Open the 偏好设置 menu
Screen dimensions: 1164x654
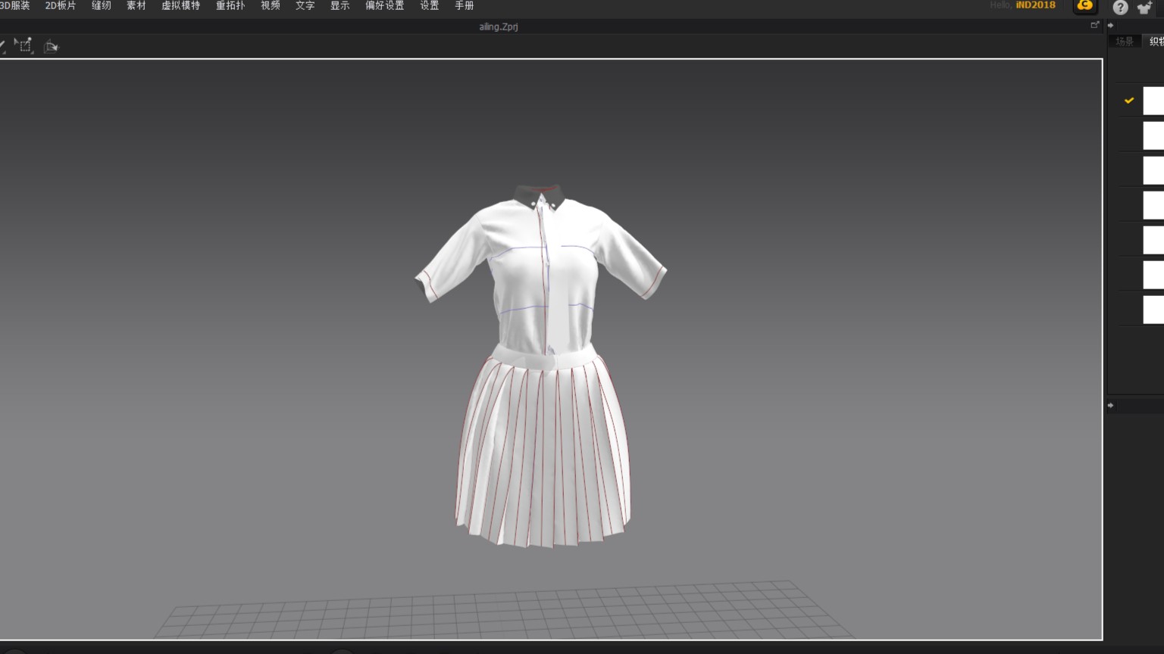click(384, 6)
